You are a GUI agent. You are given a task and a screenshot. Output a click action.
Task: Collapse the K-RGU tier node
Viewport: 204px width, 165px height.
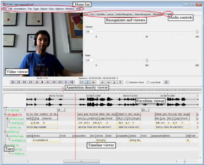pyautogui.click(x=5, y=145)
